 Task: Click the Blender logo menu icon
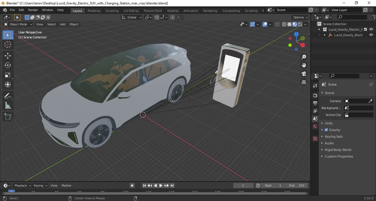tap(5, 10)
